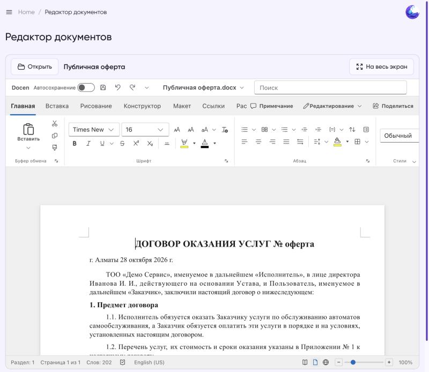Open Вставить paste options arrow
429x372 pixels.
pos(28,148)
